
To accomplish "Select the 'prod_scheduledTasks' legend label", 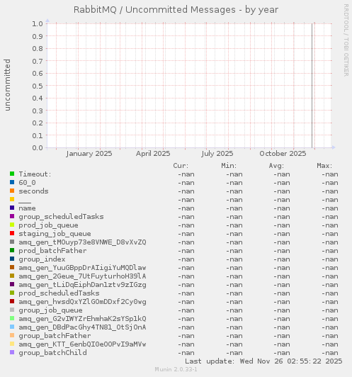I will click(59, 293).
